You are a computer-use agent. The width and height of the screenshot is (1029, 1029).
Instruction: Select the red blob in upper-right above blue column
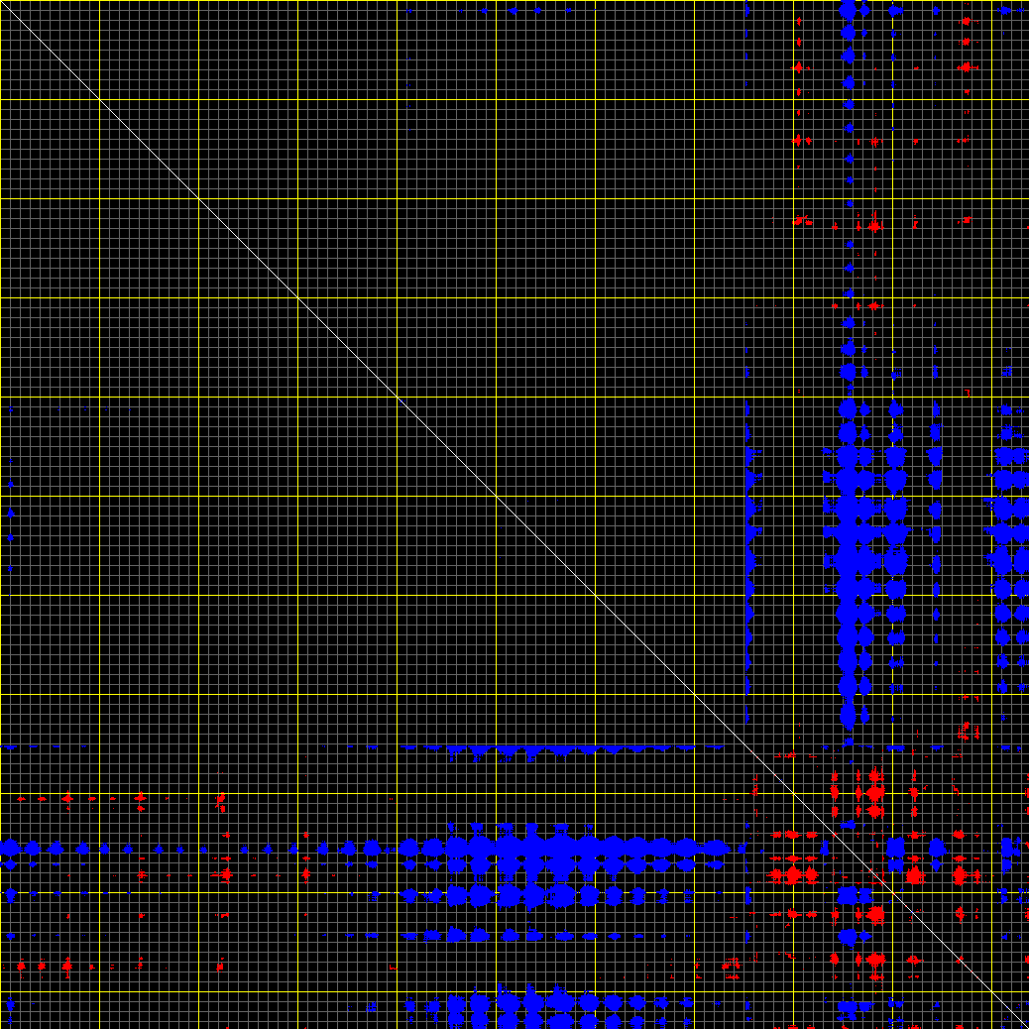[x=873, y=226]
